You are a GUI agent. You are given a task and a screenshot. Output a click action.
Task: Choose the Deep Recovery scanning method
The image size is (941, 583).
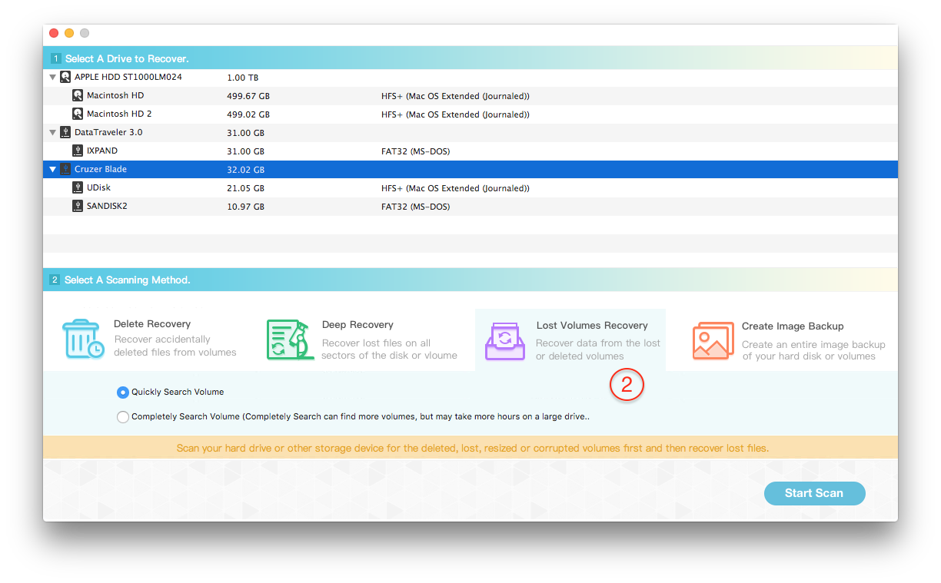point(363,340)
